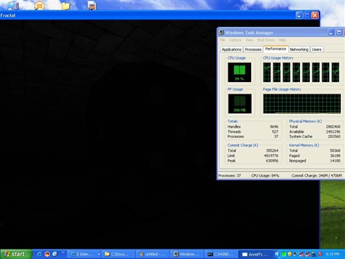
Task: Click the Processes value 37 in Totals
Action: (276, 137)
